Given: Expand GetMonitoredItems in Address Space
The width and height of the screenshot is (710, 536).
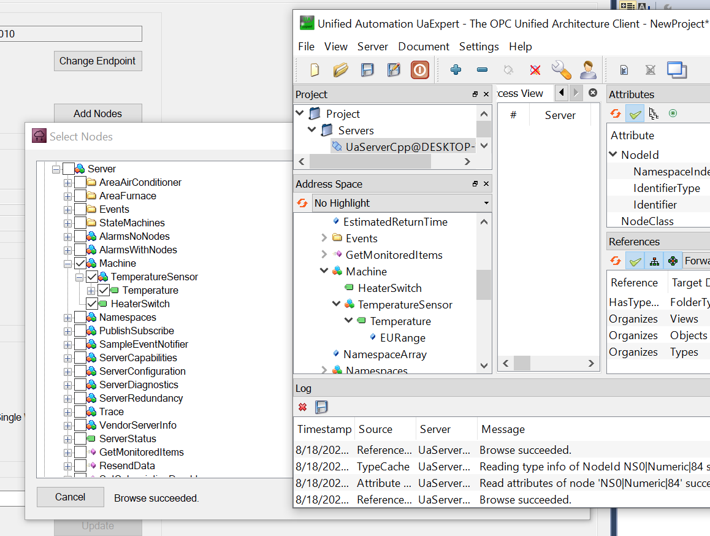Looking at the screenshot, I should [x=324, y=254].
